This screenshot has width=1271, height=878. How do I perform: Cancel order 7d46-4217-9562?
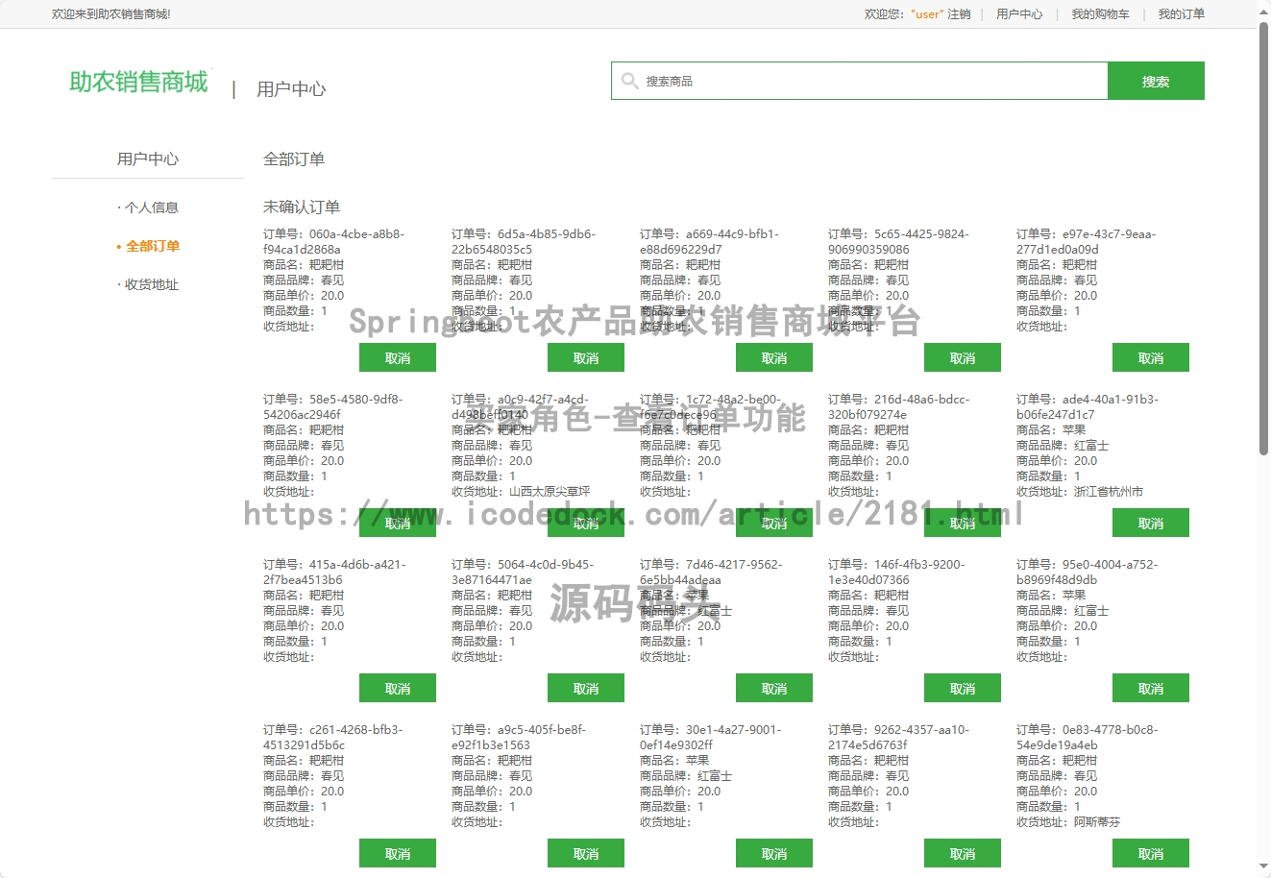pyautogui.click(x=774, y=689)
